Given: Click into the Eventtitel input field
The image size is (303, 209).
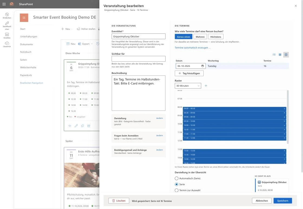Looking at the screenshot, I should [x=139, y=37].
